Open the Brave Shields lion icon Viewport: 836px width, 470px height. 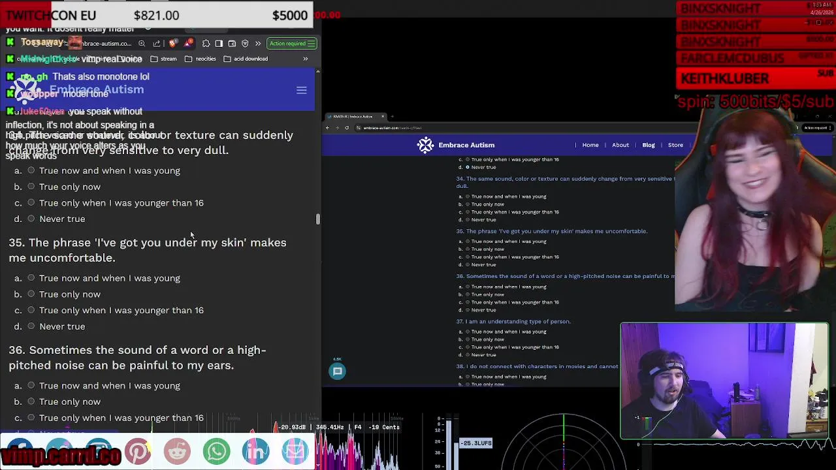172,44
